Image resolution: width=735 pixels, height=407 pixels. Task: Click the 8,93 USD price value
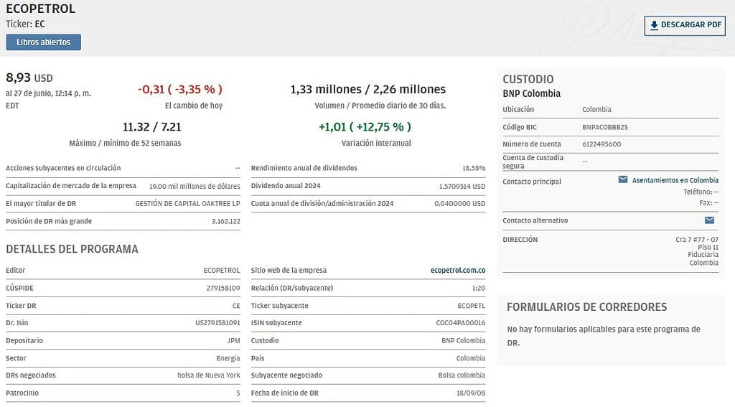(29, 78)
